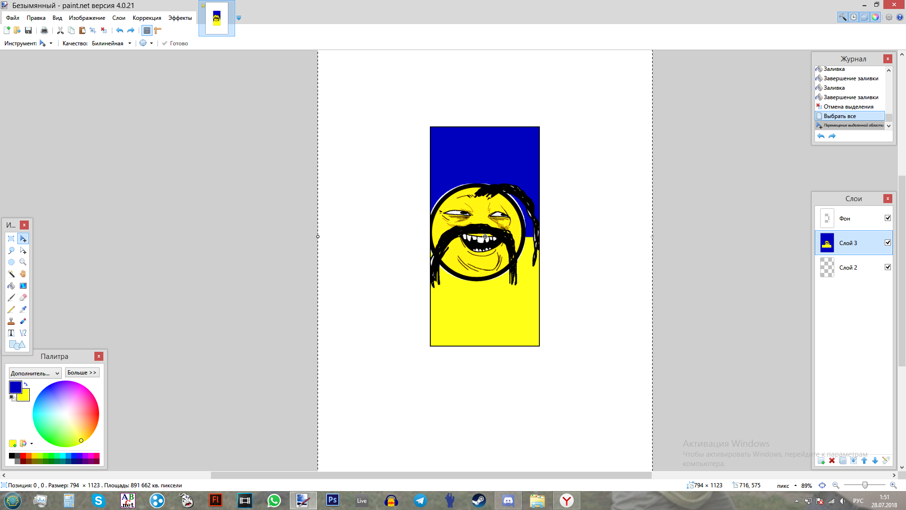Select the Paintbrush tool
The image size is (906, 510).
11,297
